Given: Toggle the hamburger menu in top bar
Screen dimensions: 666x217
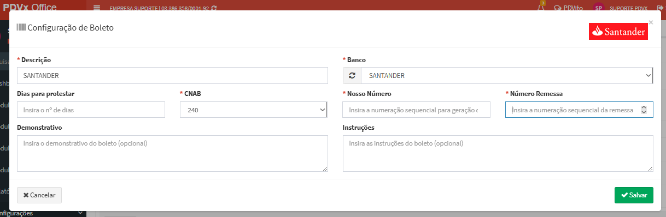Looking at the screenshot, I should [x=97, y=8].
